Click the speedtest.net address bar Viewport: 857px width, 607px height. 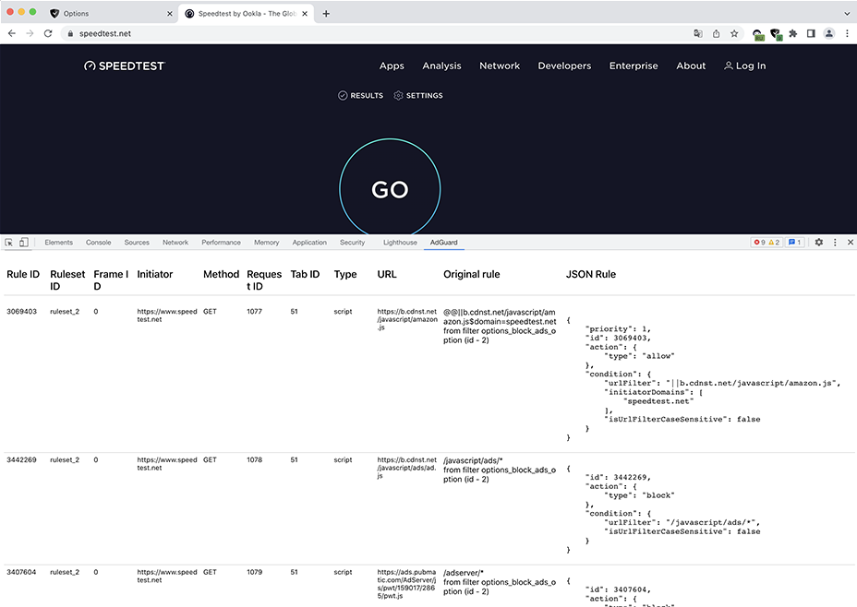coord(108,32)
